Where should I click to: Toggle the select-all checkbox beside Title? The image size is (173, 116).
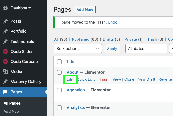click(59, 62)
